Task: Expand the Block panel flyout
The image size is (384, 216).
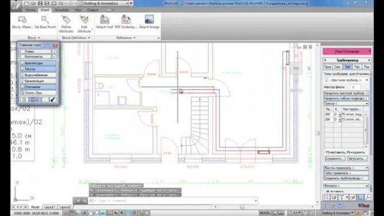Action: pyautogui.click(x=34, y=38)
